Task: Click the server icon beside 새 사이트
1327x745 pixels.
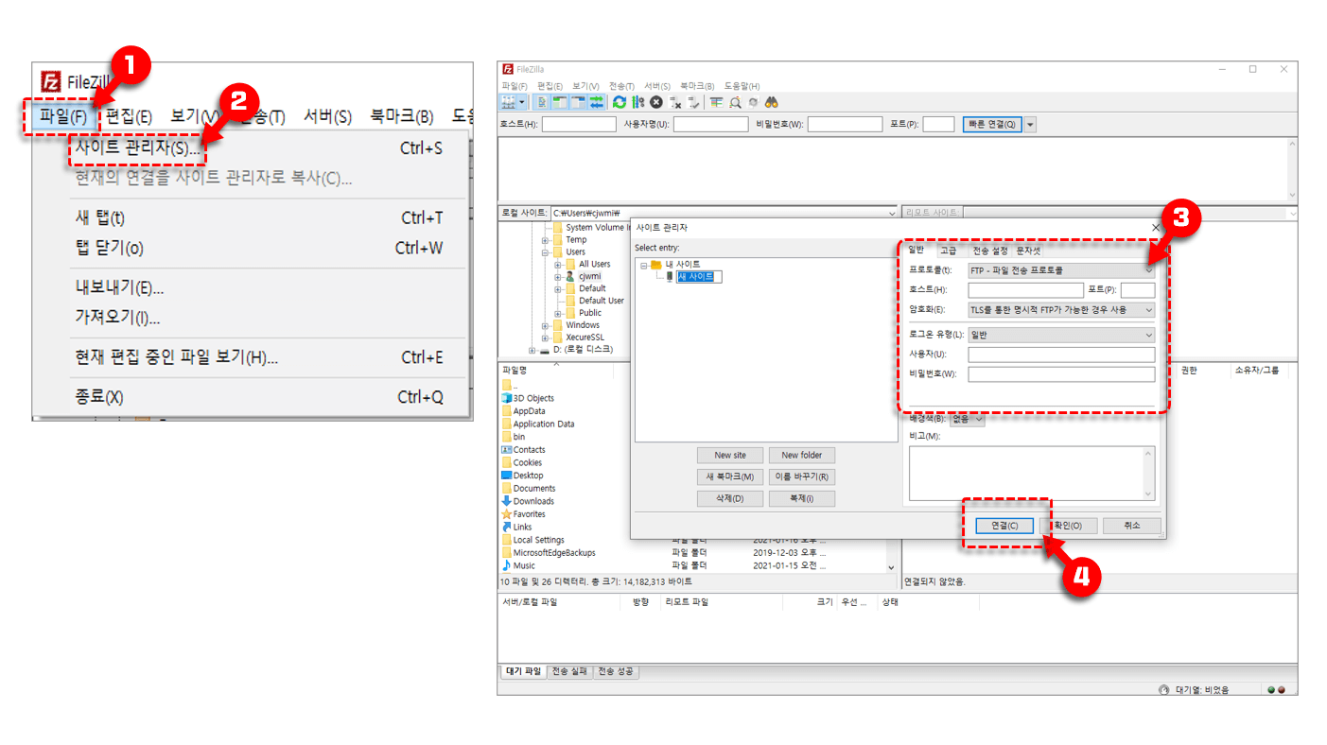Action: click(x=670, y=277)
